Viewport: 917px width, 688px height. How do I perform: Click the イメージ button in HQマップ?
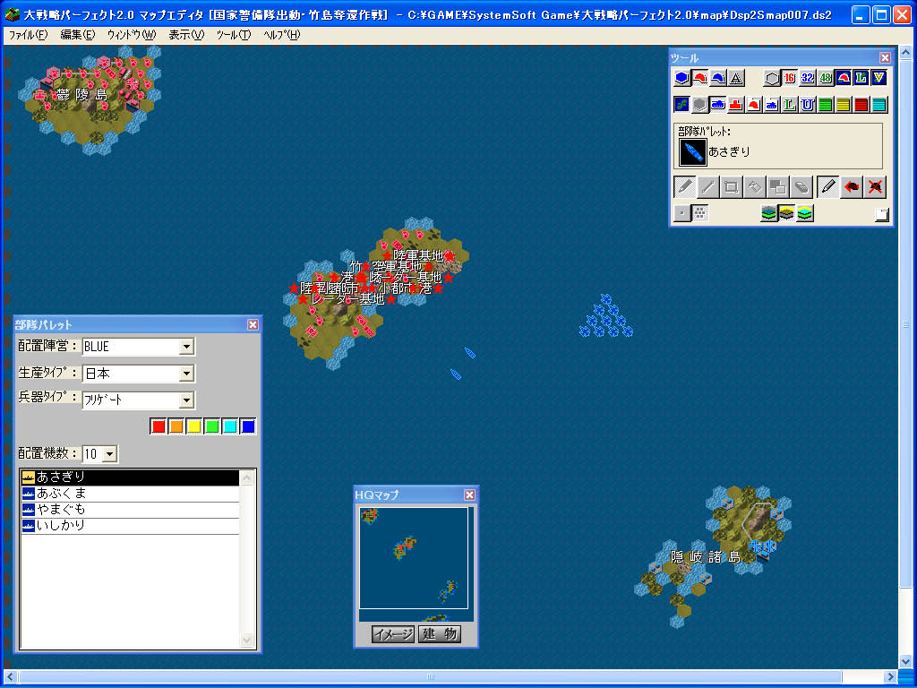coord(393,634)
